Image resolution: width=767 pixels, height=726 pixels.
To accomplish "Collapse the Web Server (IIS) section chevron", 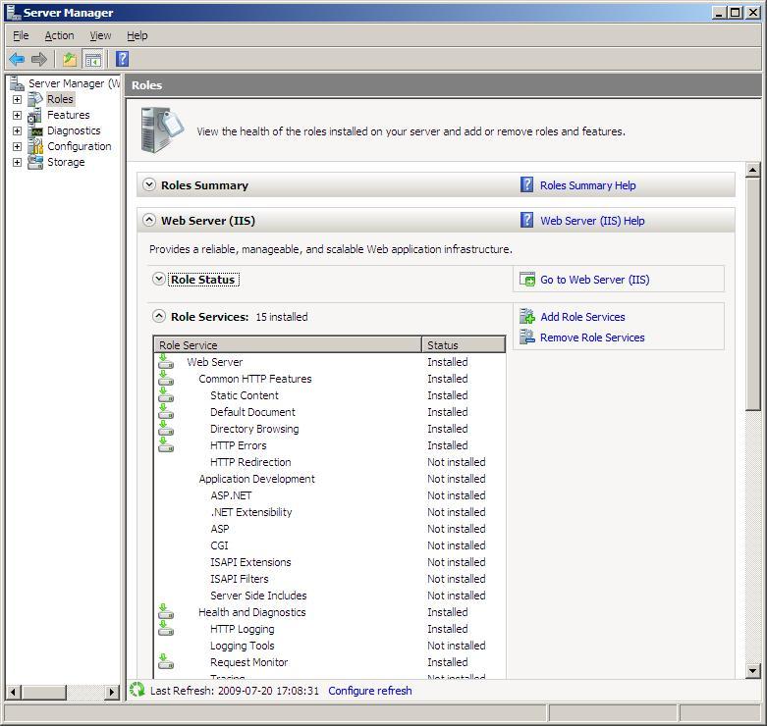I will coord(149,220).
